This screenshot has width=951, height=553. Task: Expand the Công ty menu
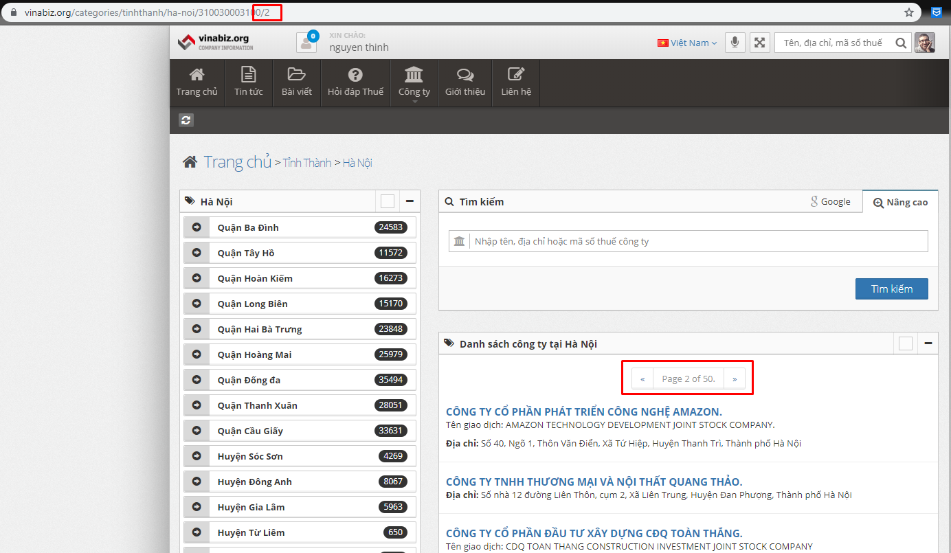[414, 82]
